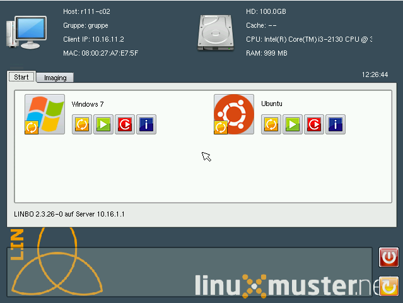403x303 pixels.
Task: Click the CPU: Intel(R) Core i3-2130 text
Action: coord(309,39)
